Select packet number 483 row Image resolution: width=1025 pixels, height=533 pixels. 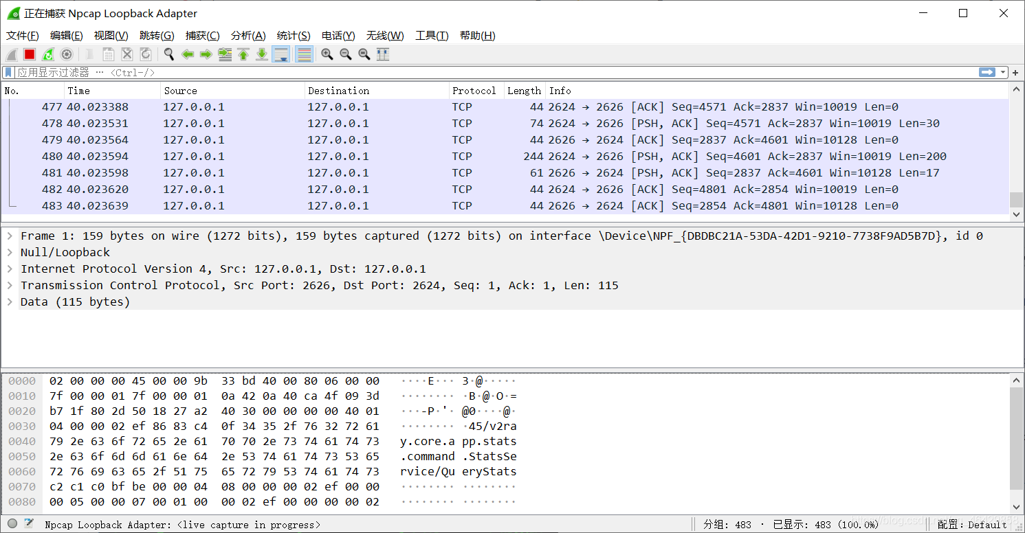(505, 206)
